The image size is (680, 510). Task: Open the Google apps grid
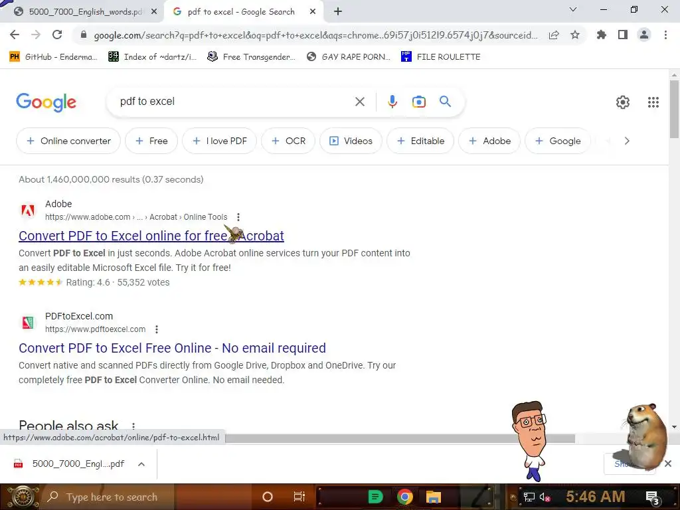click(x=653, y=102)
